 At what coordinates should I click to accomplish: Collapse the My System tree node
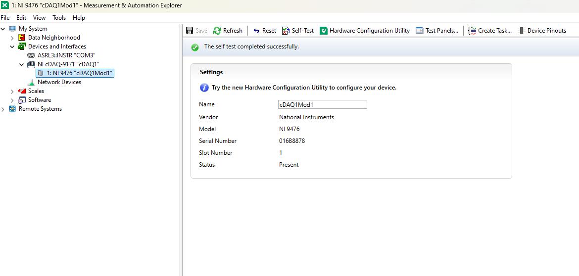3,28
